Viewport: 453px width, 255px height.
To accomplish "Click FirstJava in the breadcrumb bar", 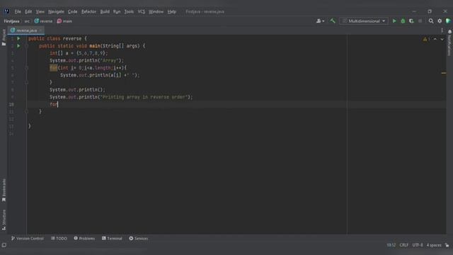I will 11,21.
